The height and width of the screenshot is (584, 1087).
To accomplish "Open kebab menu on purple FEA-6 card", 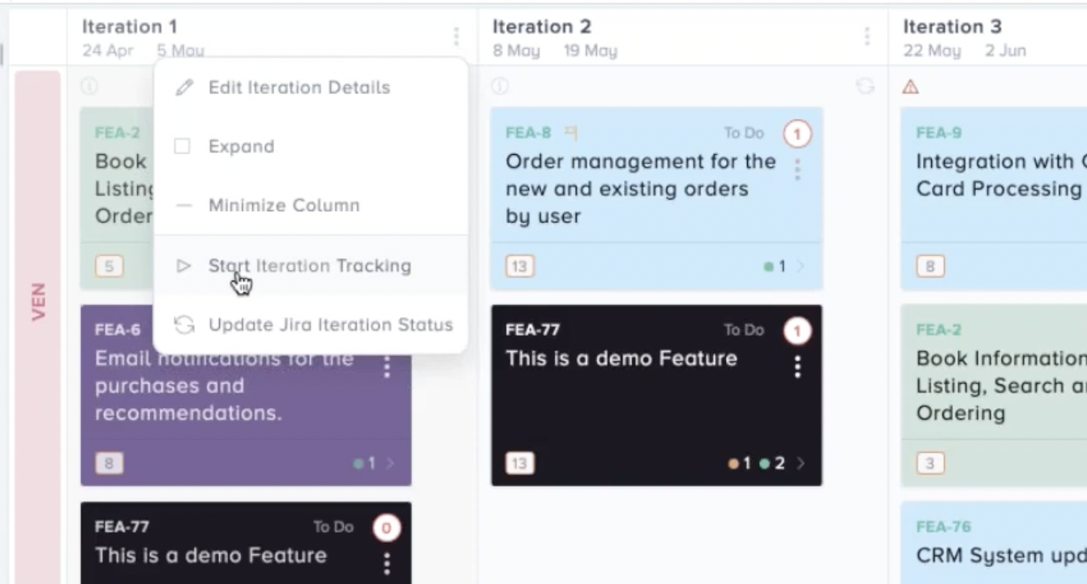I will click(387, 367).
